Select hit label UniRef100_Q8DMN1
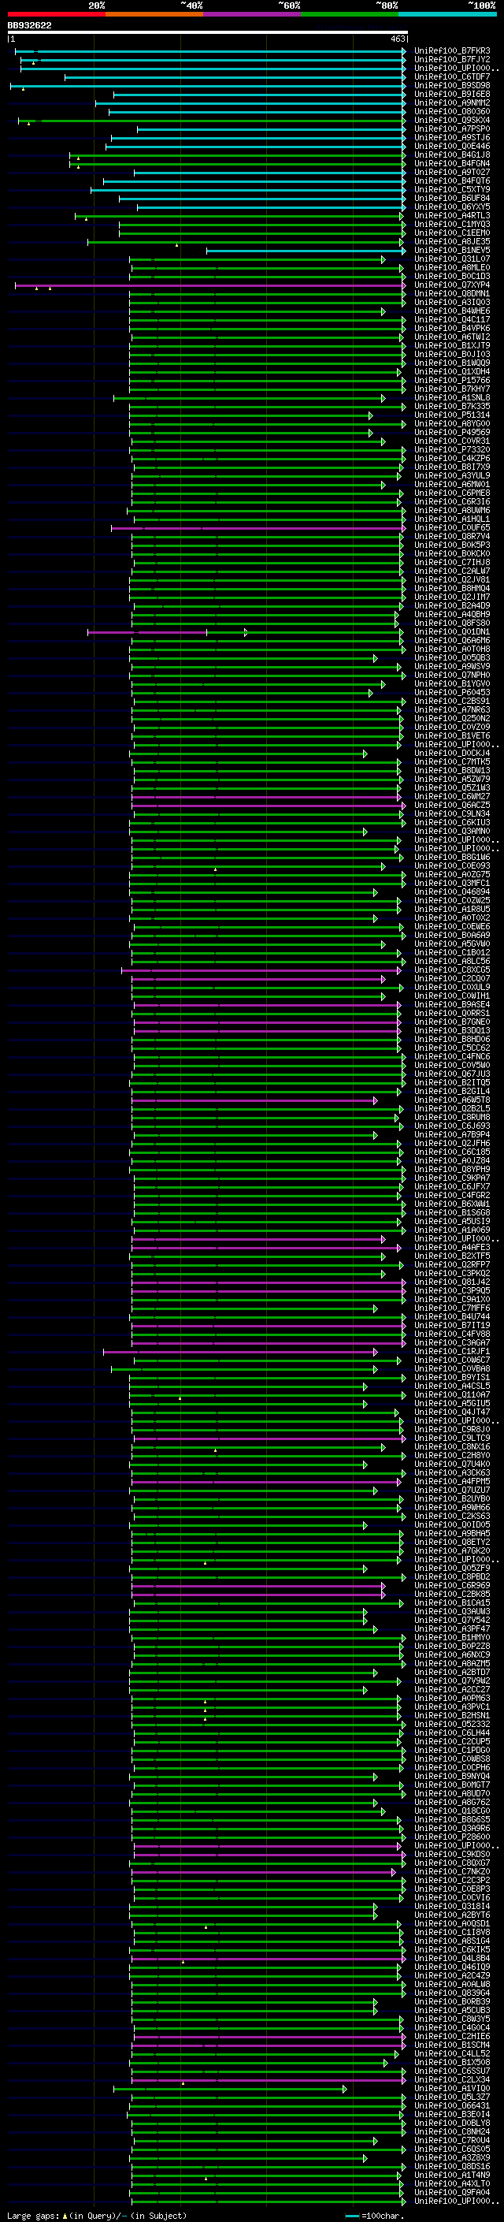 click(x=452, y=293)
